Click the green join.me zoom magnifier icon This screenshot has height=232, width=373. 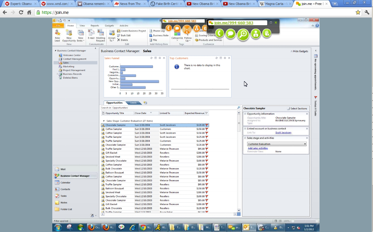click(x=243, y=35)
